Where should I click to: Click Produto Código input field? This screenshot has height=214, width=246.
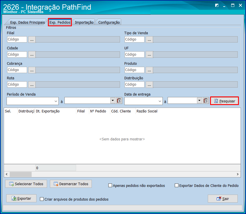tap(135, 70)
